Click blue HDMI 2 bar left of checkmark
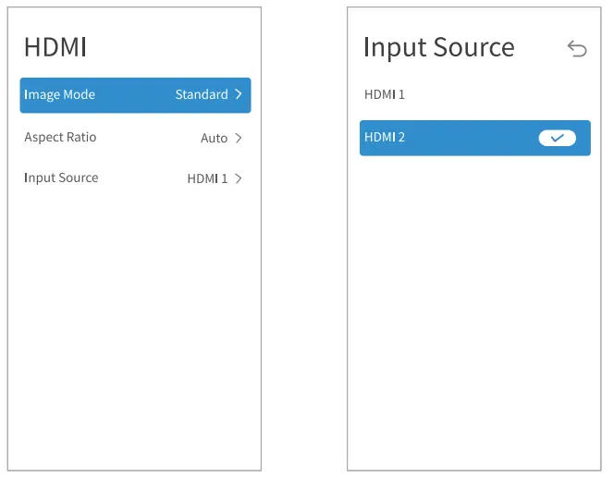The image size is (614, 478). pos(472,138)
